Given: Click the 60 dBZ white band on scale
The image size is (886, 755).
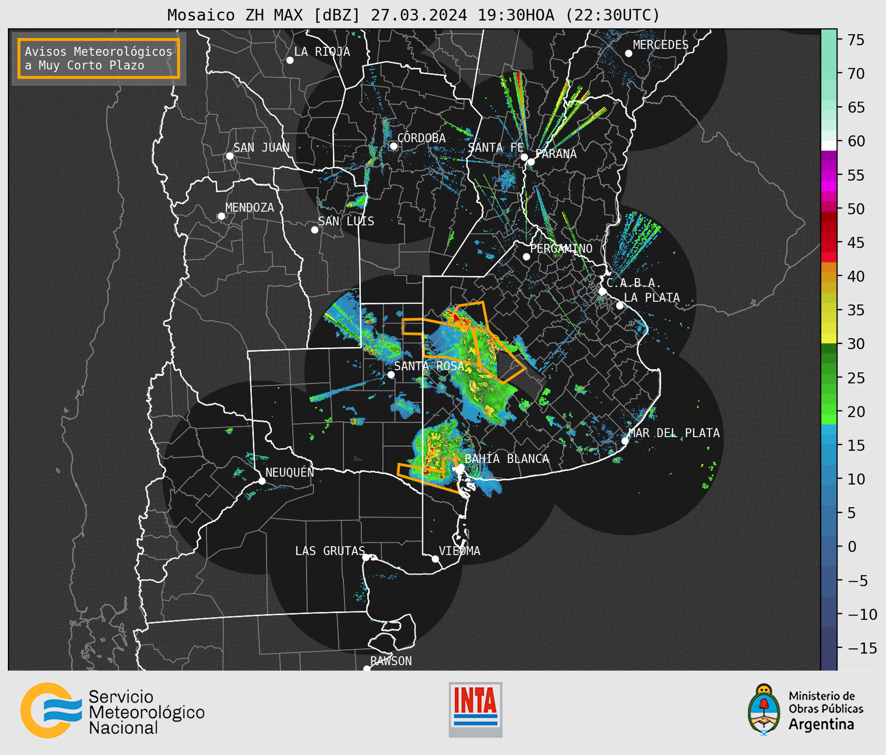Looking at the screenshot, I should [829, 145].
